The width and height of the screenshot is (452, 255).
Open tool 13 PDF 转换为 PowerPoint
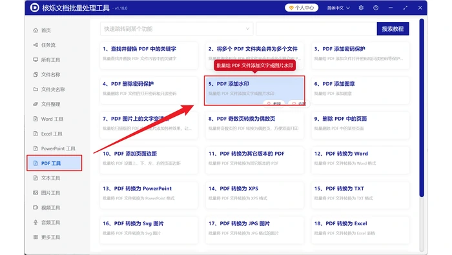[149, 195]
